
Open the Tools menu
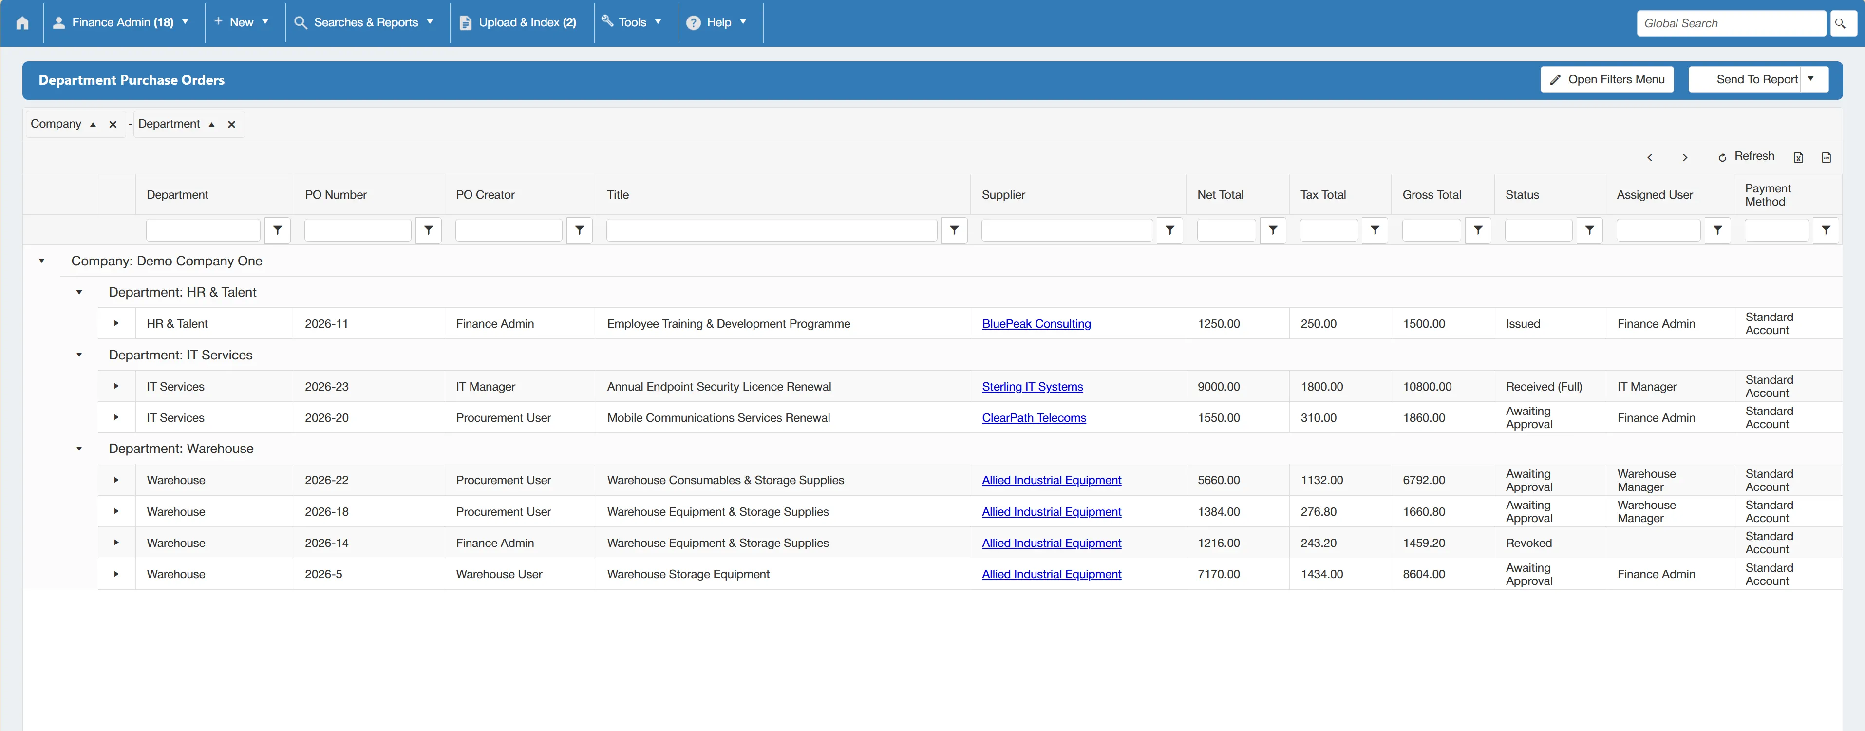632,22
